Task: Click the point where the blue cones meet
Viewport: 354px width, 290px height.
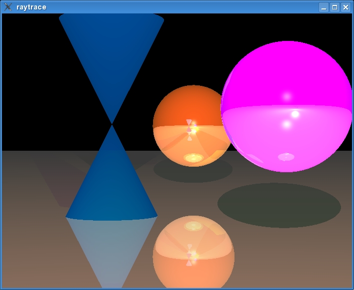Action: tap(112, 124)
